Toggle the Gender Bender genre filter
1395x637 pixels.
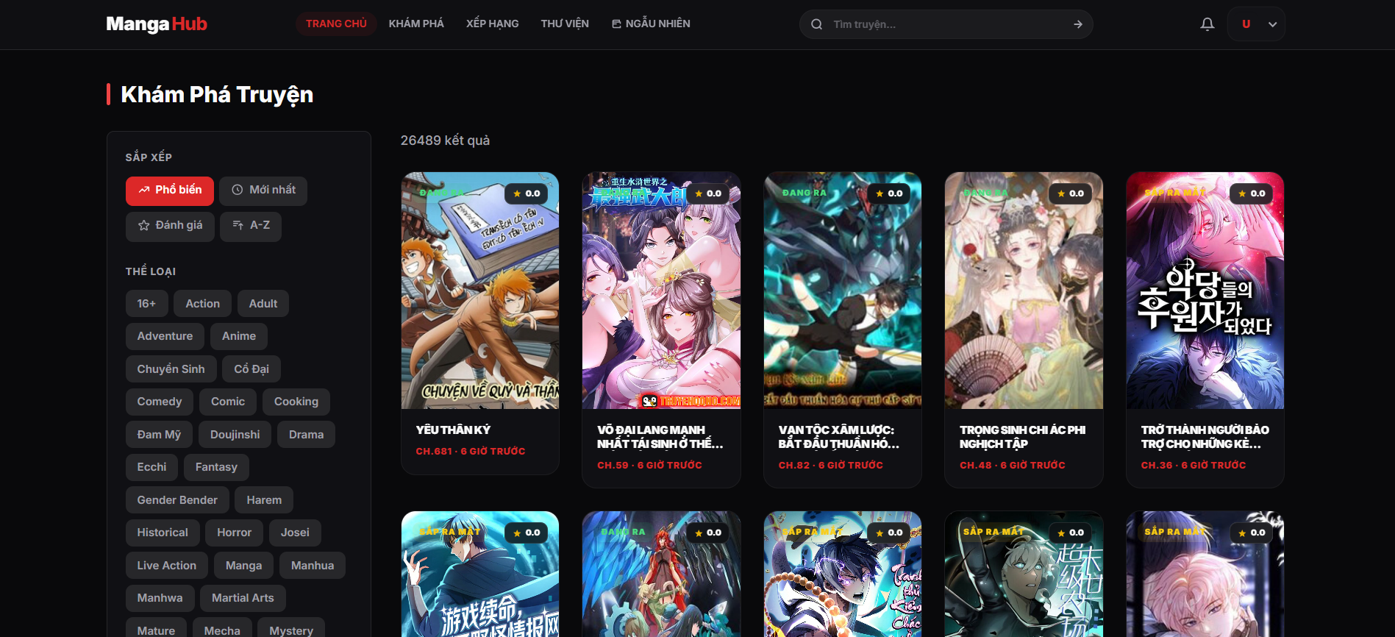tap(177, 500)
